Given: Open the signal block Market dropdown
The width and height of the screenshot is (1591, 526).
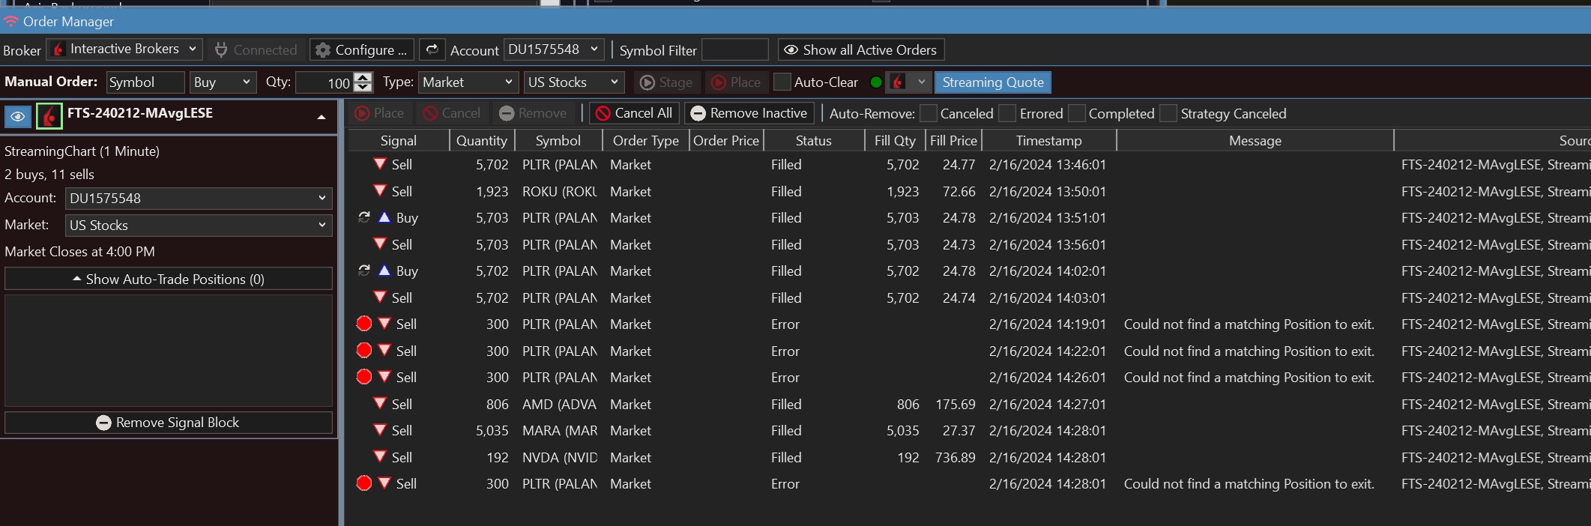Looking at the screenshot, I should [199, 225].
